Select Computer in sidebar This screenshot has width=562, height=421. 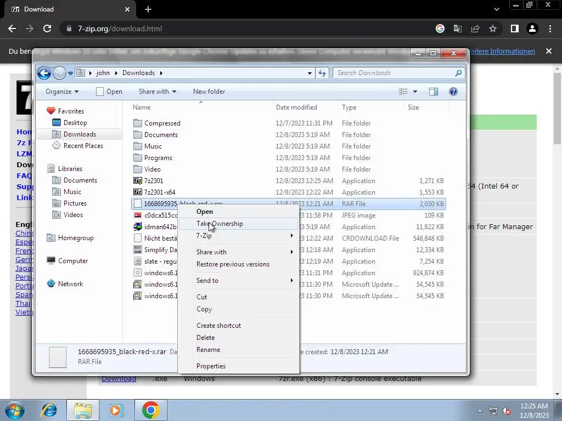point(73,261)
